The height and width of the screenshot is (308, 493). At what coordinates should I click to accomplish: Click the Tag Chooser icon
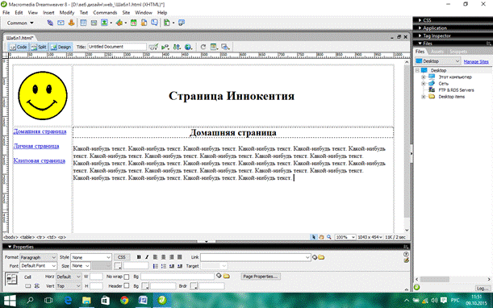[182, 23]
